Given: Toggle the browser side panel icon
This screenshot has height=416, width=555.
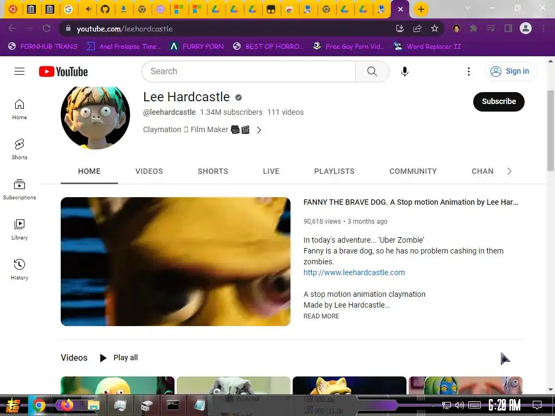Looking at the screenshot, I should click(508, 28).
